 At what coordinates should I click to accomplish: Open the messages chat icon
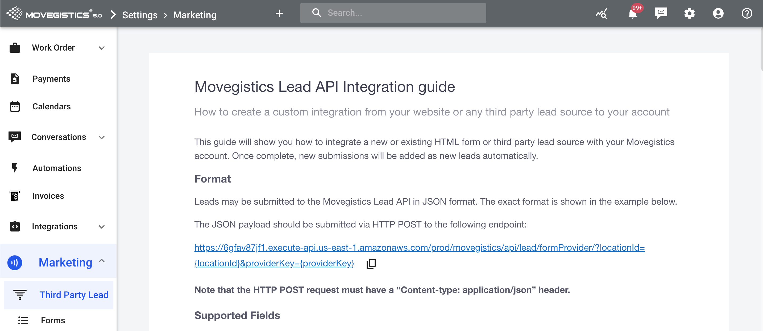pos(661,13)
